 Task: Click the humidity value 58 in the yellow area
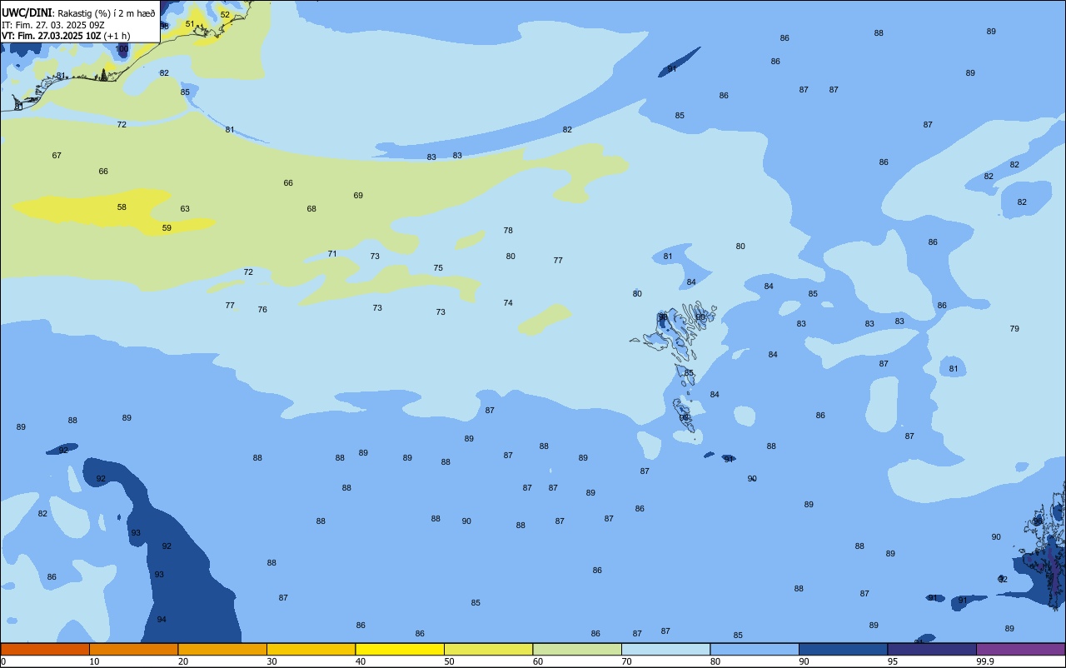(x=122, y=207)
